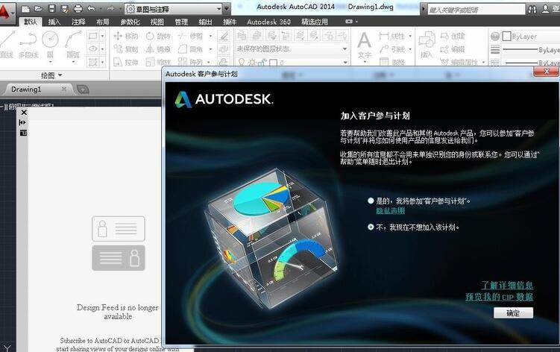Switch to the 注释 ribbon tab
Viewport: 560px width, 352px height.
(78, 22)
